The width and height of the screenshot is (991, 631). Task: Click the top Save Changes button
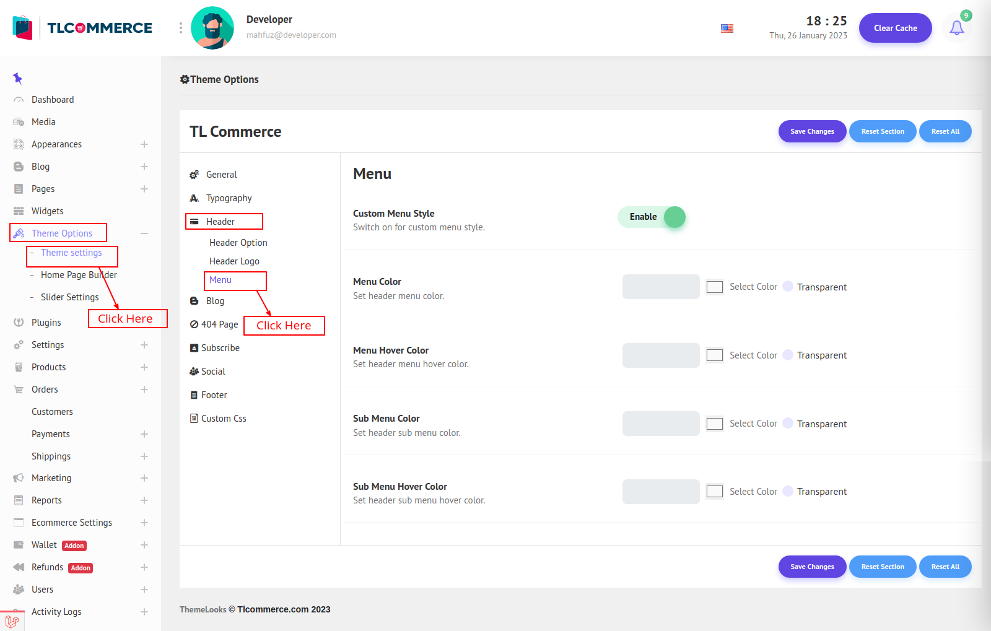812,131
